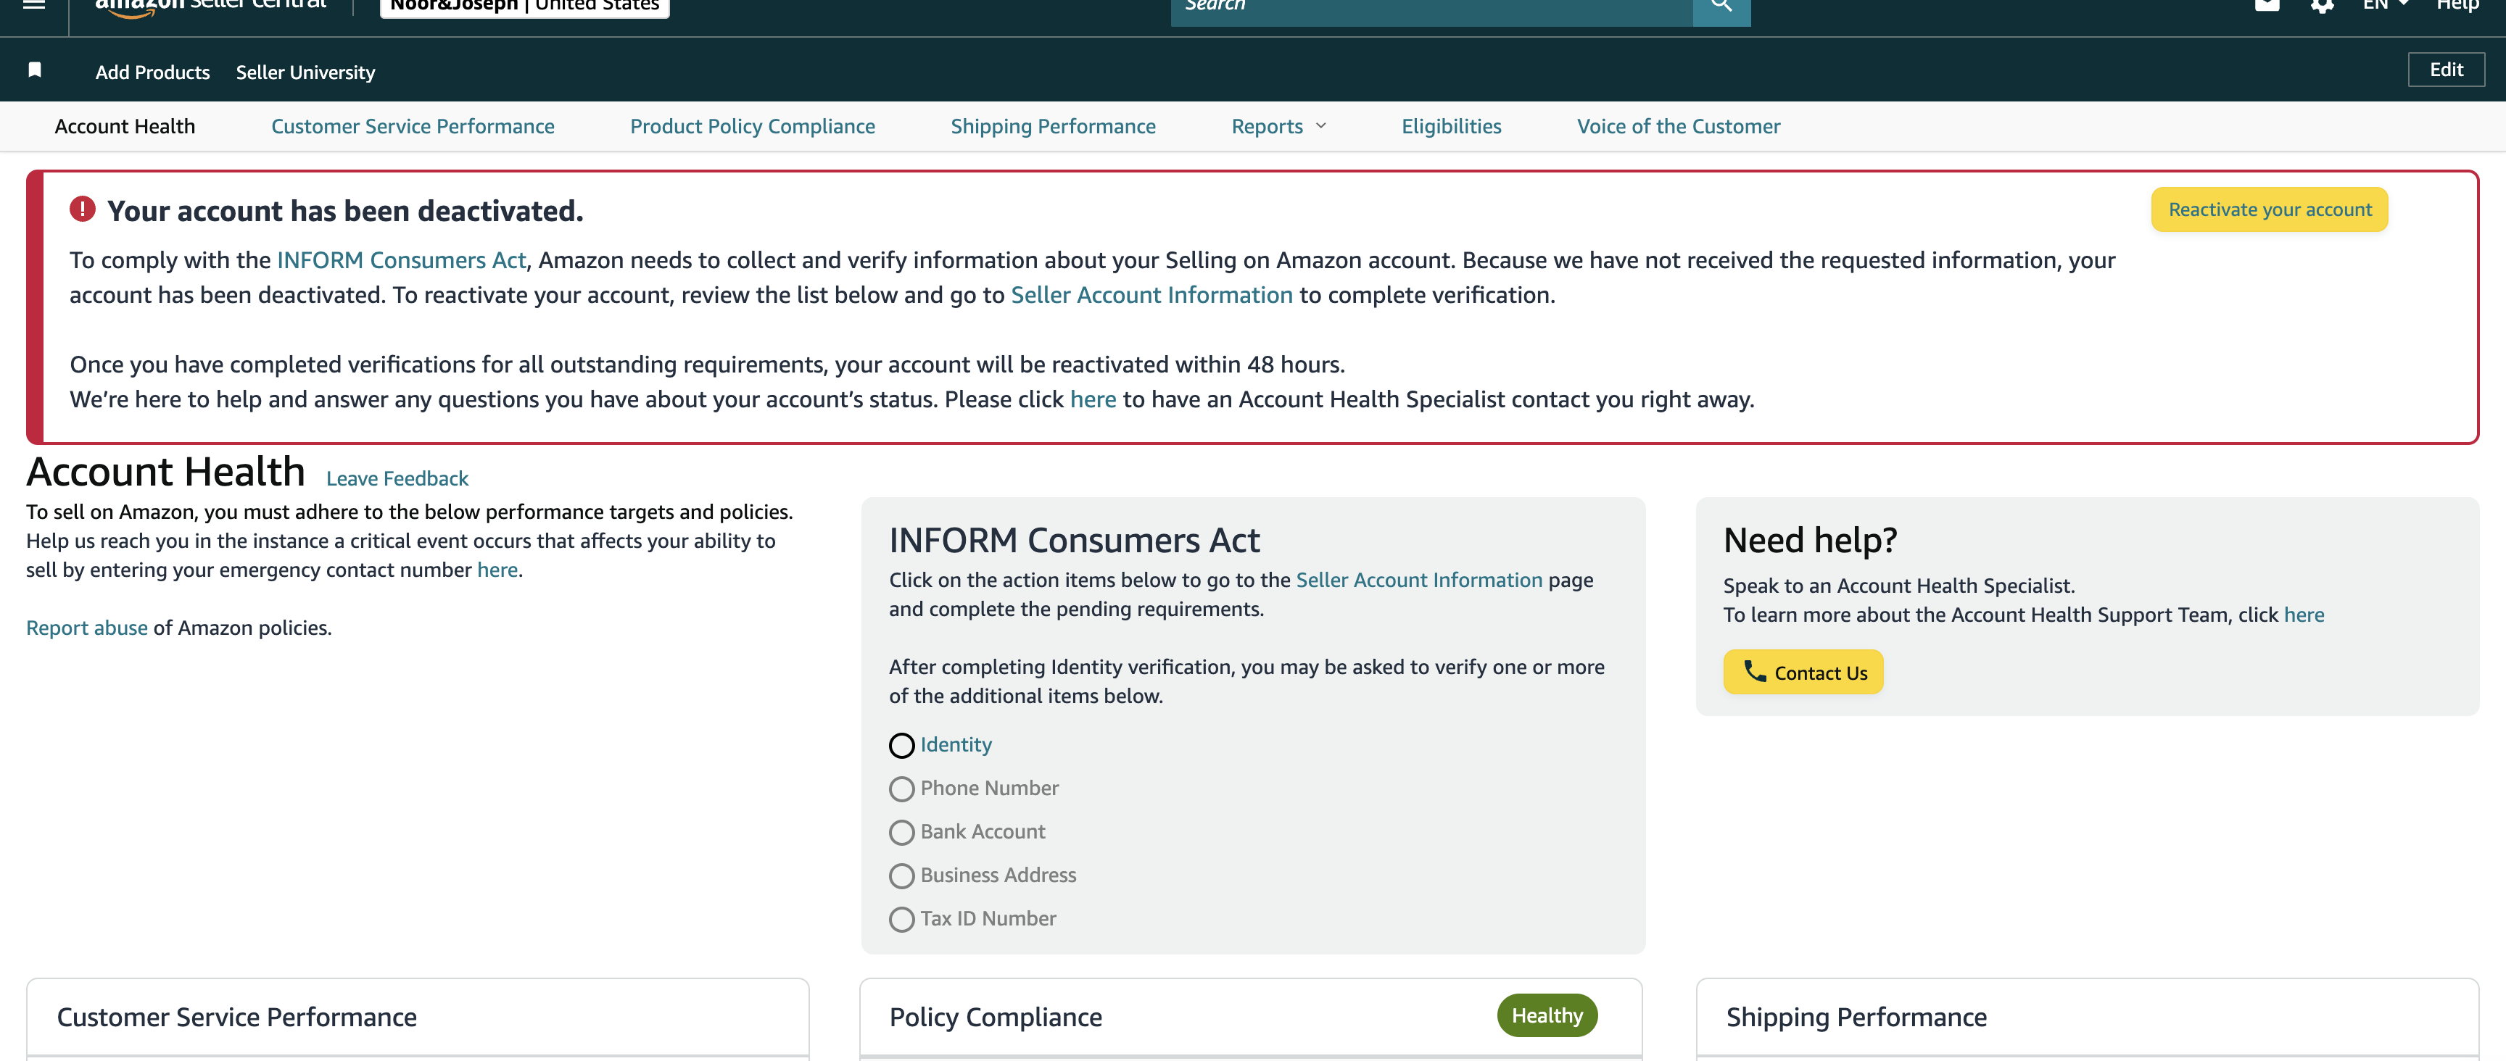
Task: Open the EN language dropdown
Action: click(2386, 5)
